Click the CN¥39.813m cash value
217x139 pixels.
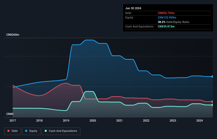pyautogui.click(x=166, y=26)
